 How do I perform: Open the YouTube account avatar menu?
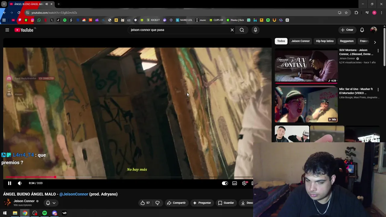coord(374,30)
